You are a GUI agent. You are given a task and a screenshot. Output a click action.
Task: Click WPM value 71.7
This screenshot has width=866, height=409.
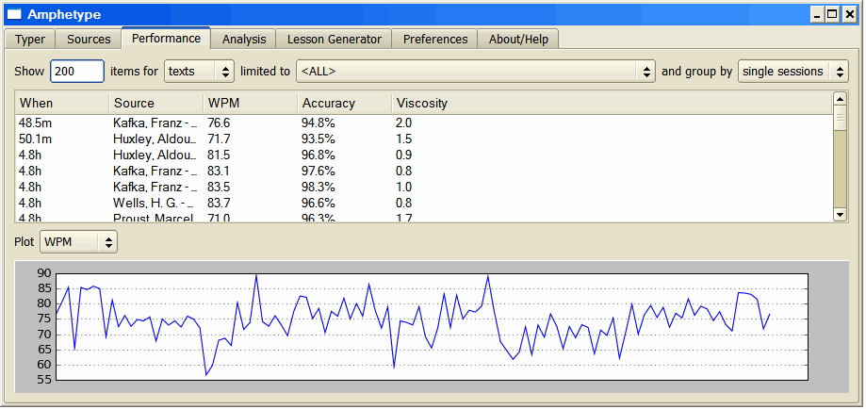(219, 139)
